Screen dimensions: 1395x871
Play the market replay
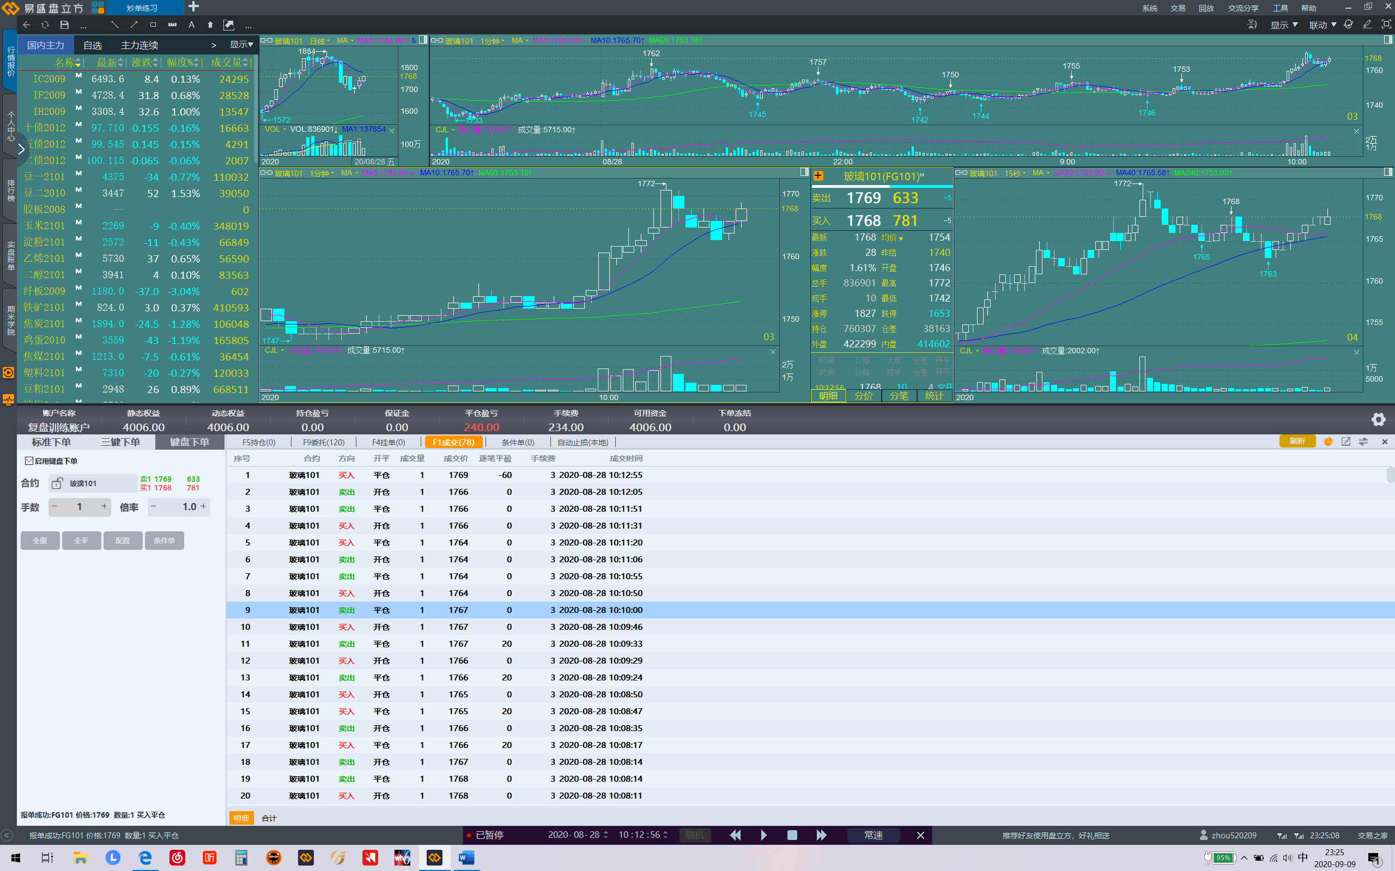764,835
